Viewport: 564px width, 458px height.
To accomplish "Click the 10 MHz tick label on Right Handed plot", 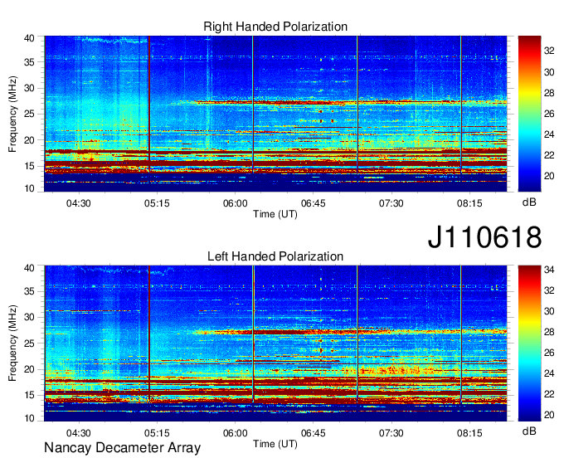I will (x=30, y=188).
